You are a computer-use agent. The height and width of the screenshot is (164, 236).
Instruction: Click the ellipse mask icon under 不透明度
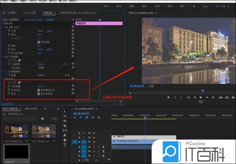pyautogui.click(x=10, y=60)
